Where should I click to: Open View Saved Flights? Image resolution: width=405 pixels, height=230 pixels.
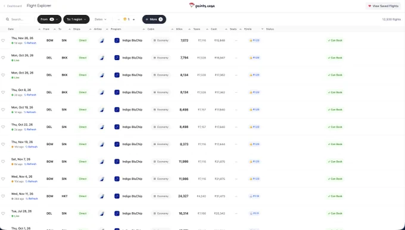click(384, 6)
